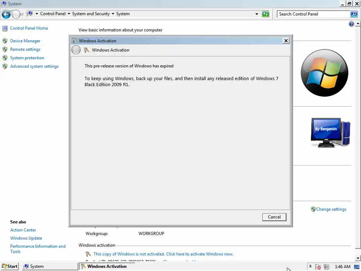
Task: Open Device Manager link
Action: click(25, 41)
